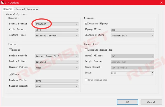The height and width of the screenshot is (107, 165).
Task: Open the Mipmap Filter dropdown
Action: pyautogui.click(x=132, y=30)
